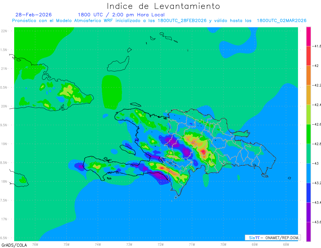The width and height of the screenshot is (321, 248).
Task: Click the '-41.8' color scale value
Action: (317, 46)
